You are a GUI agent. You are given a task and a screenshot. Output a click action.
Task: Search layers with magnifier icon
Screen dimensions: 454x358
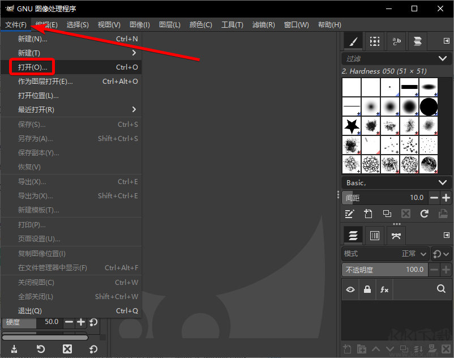click(x=441, y=289)
